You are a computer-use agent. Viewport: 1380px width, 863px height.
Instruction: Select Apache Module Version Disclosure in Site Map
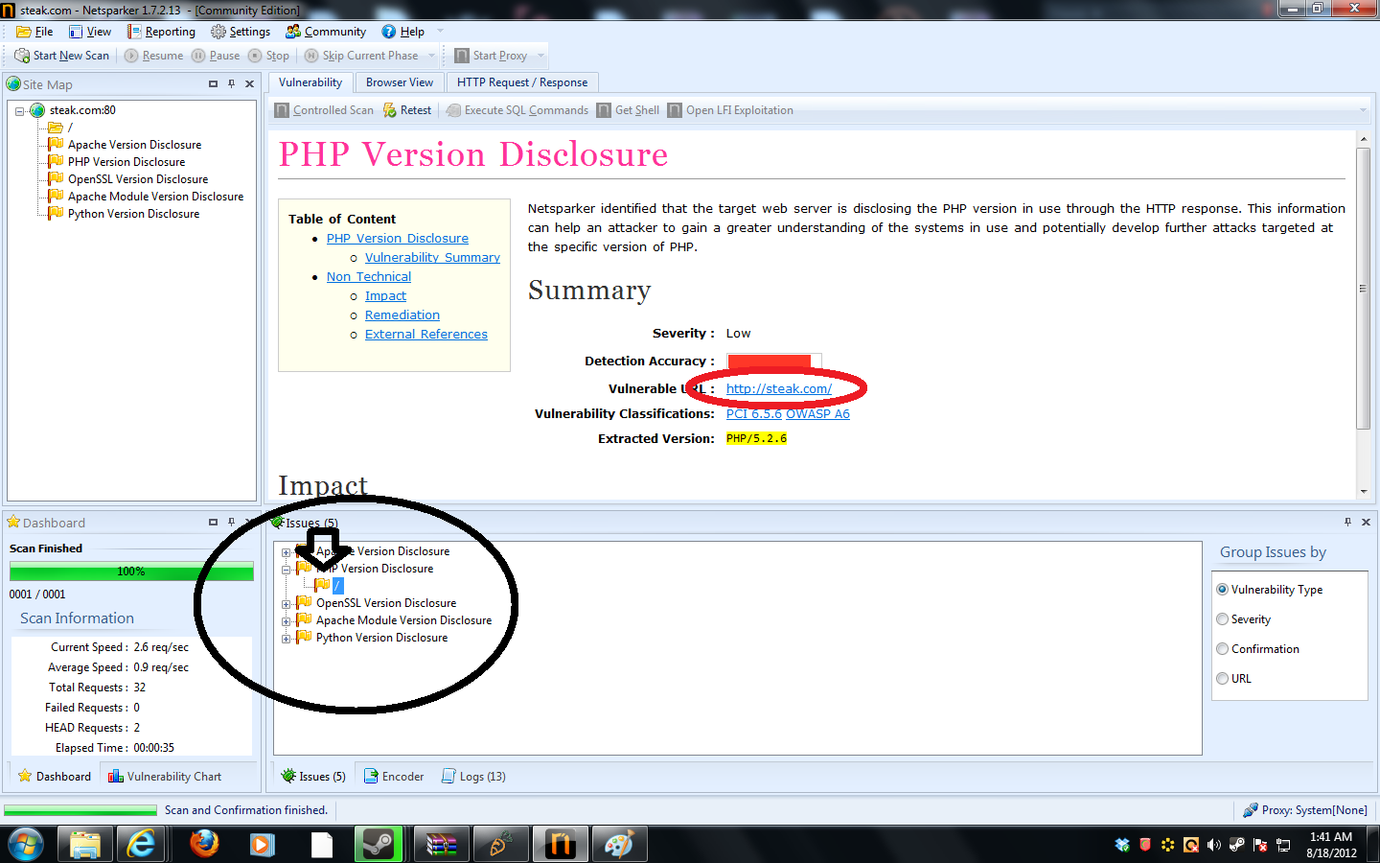coord(155,197)
